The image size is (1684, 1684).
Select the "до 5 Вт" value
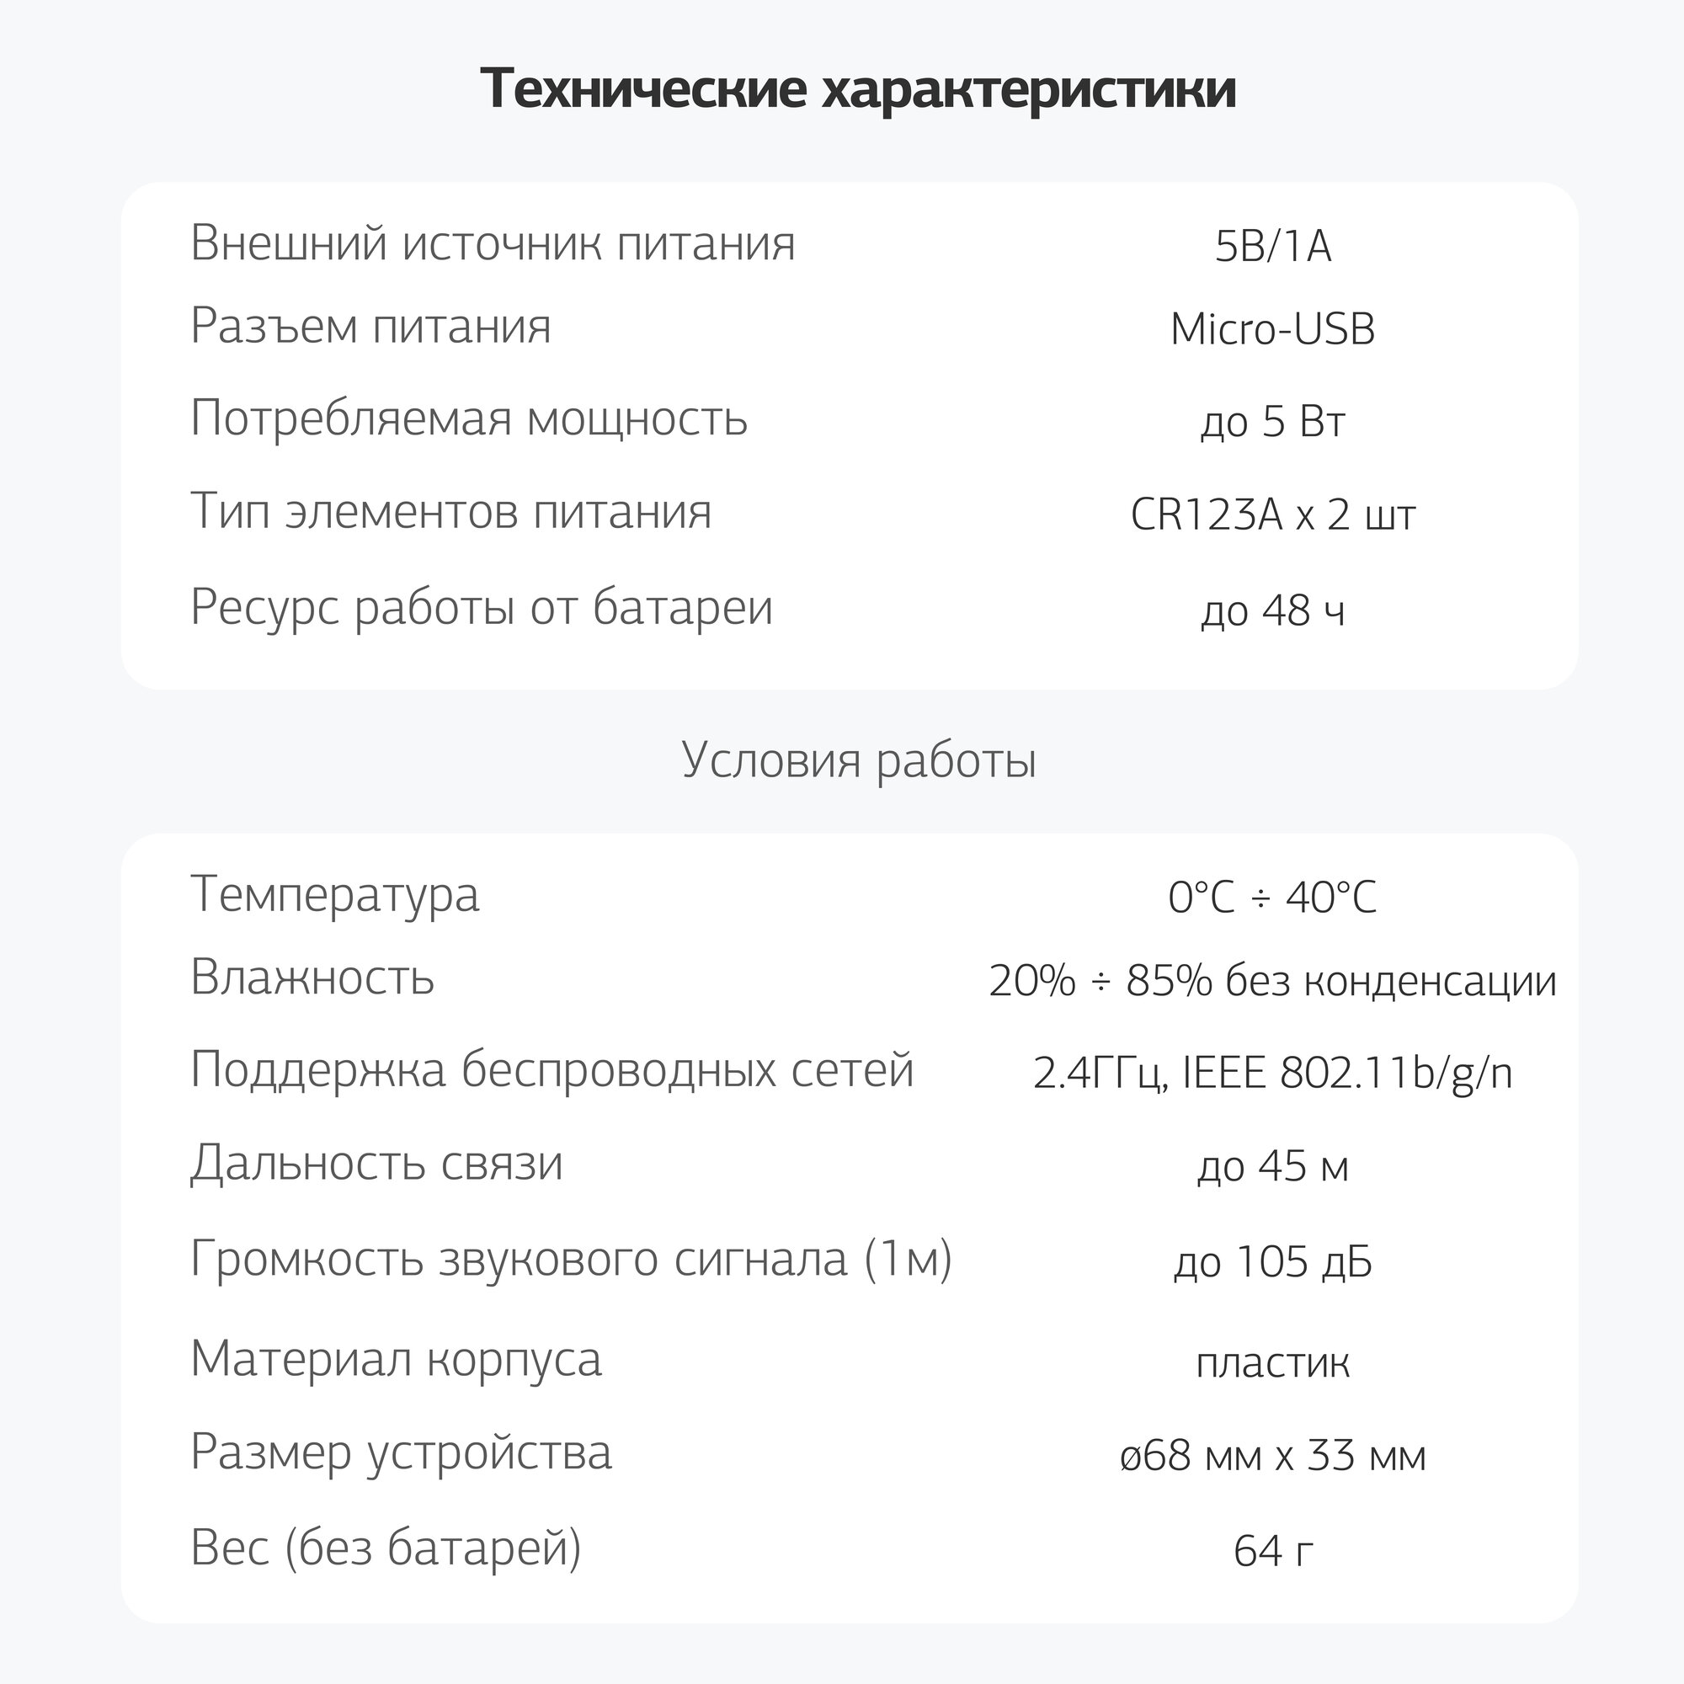[x=1272, y=422]
